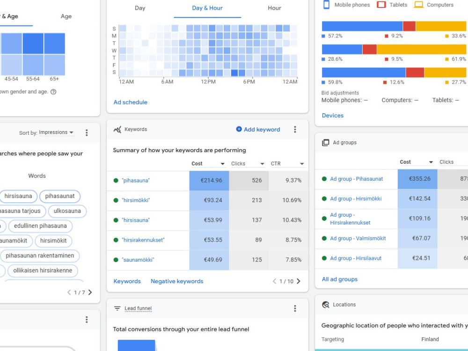Select the hirsisauna word chip

(18, 196)
